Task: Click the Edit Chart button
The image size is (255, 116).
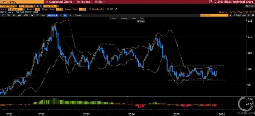Action: [239, 15]
